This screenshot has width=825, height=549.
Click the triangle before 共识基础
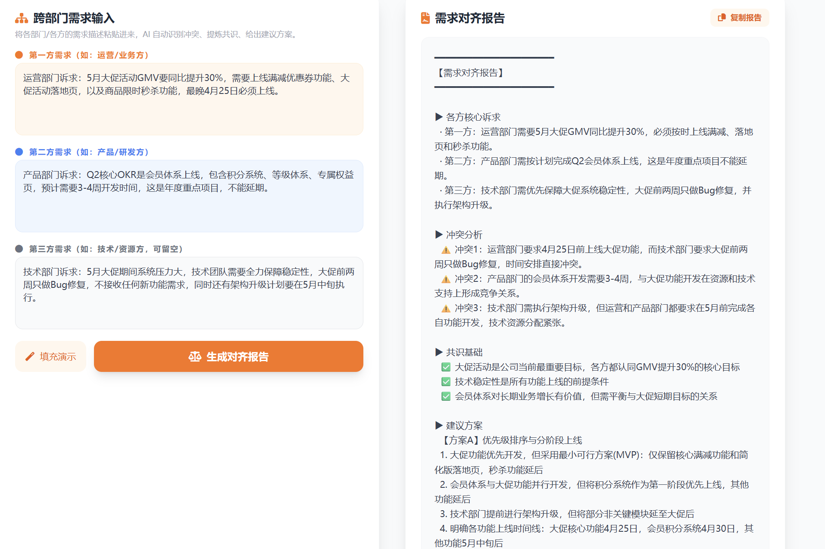point(439,352)
